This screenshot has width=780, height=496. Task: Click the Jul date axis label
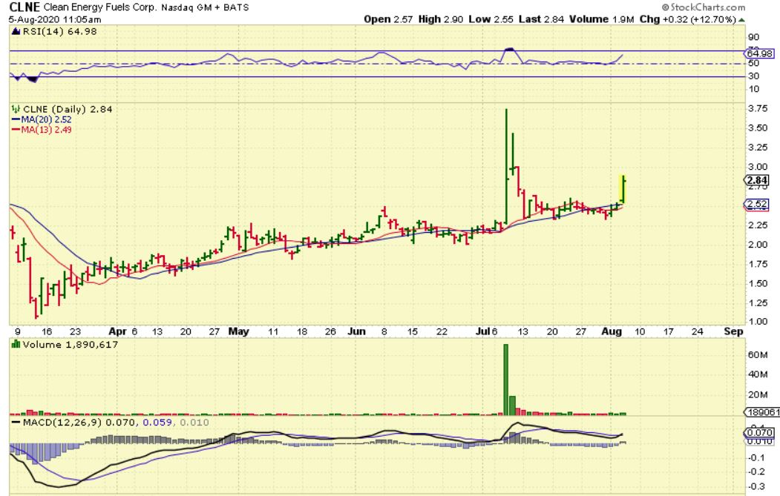(482, 331)
